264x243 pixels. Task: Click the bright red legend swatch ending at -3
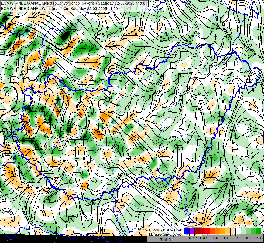(207, 231)
